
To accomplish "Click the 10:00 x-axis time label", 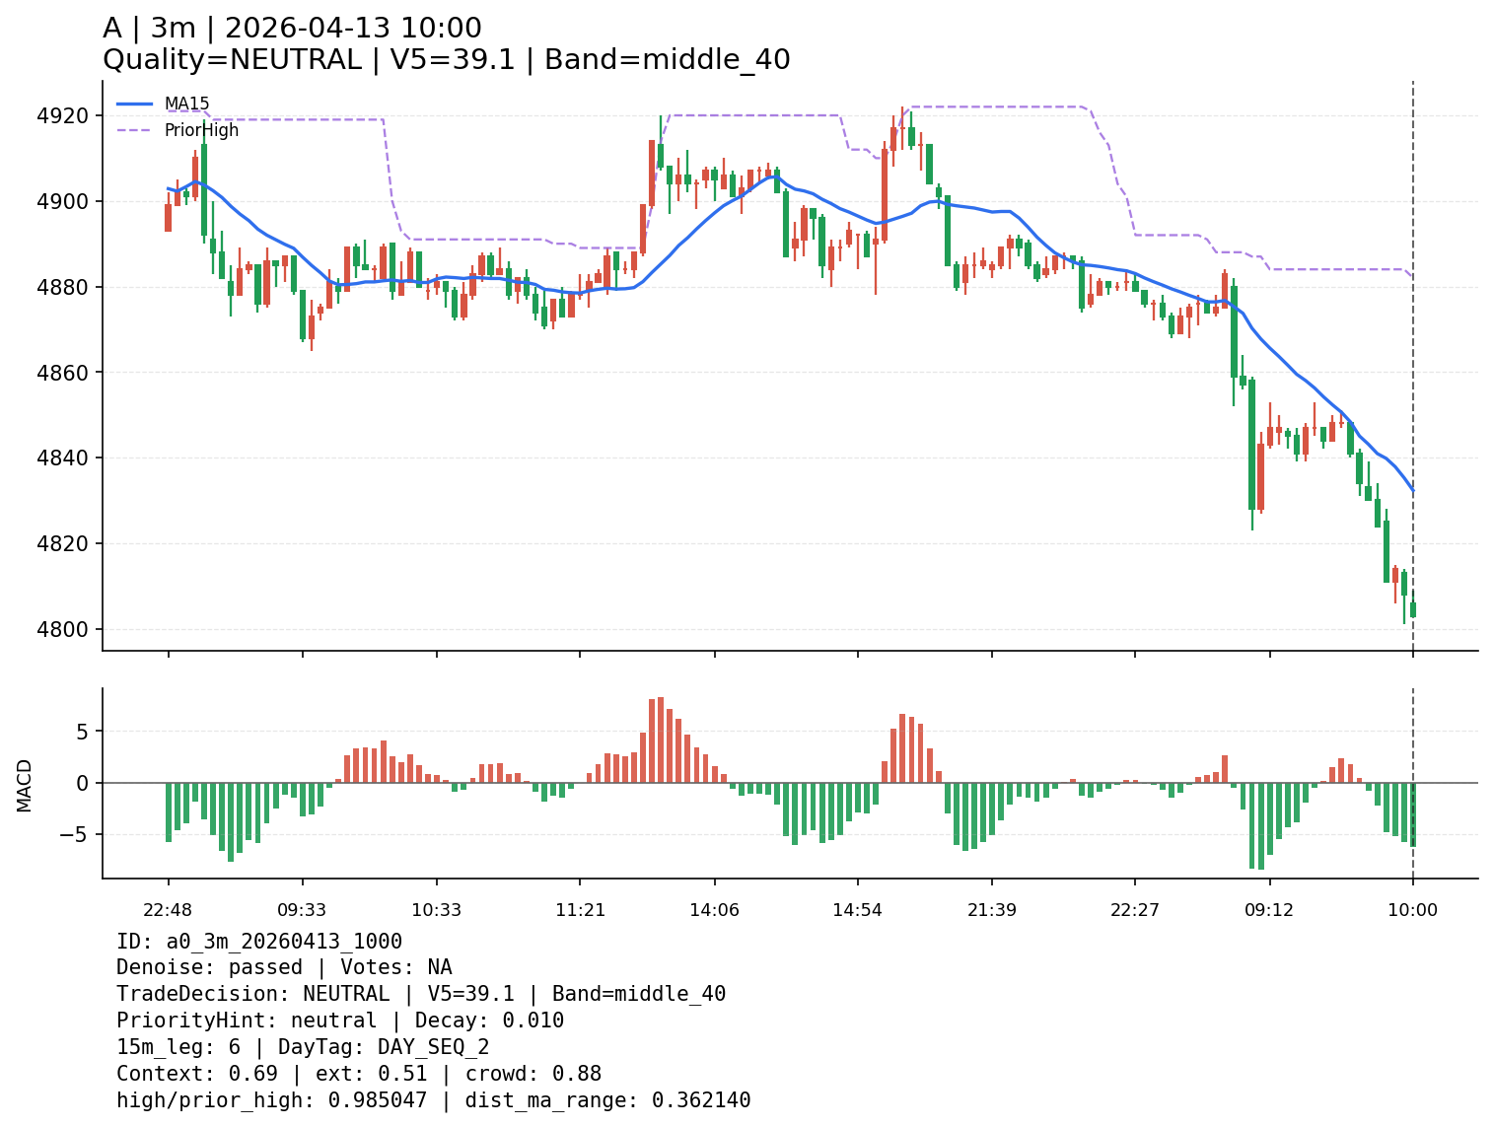I will pos(1412,909).
